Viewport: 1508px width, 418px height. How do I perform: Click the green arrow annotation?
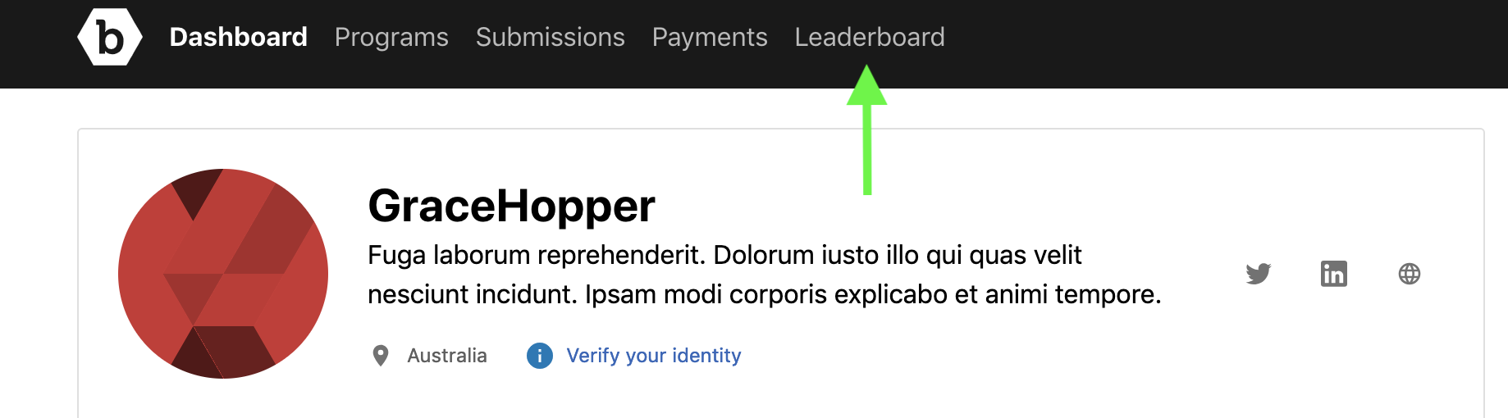tap(867, 129)
